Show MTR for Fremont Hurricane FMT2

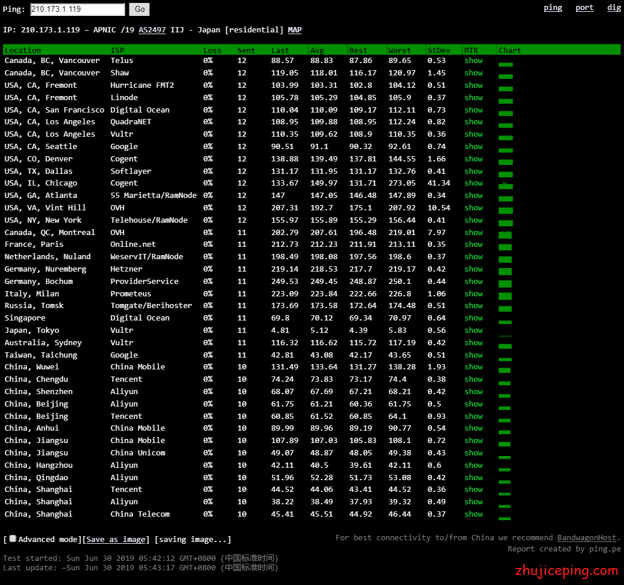[473, 85]
